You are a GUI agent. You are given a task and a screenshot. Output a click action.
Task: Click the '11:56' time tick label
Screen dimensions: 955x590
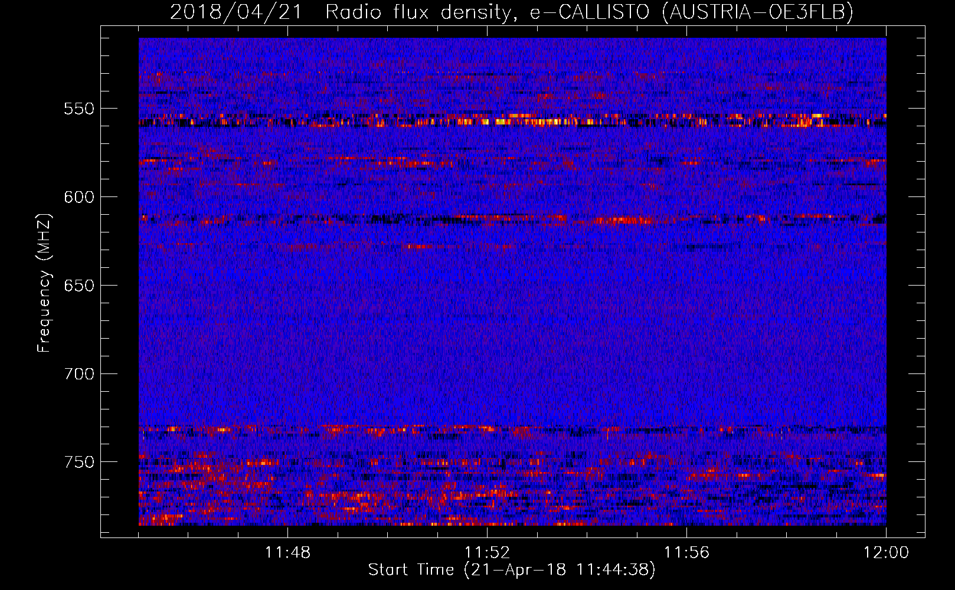click(686, 553)
